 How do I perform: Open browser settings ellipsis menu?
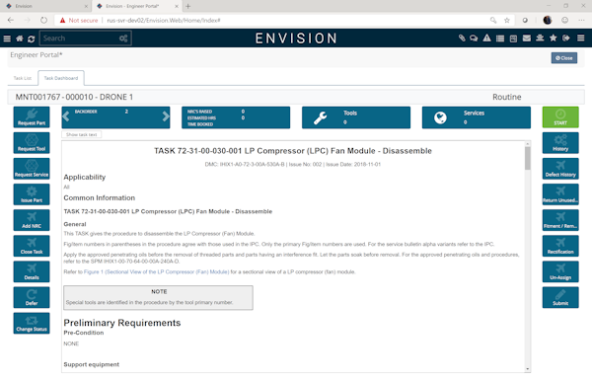coord(581,21)
